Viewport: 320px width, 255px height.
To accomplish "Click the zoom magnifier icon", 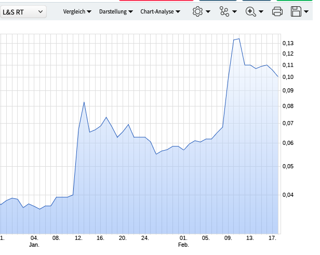I will 251,11.
